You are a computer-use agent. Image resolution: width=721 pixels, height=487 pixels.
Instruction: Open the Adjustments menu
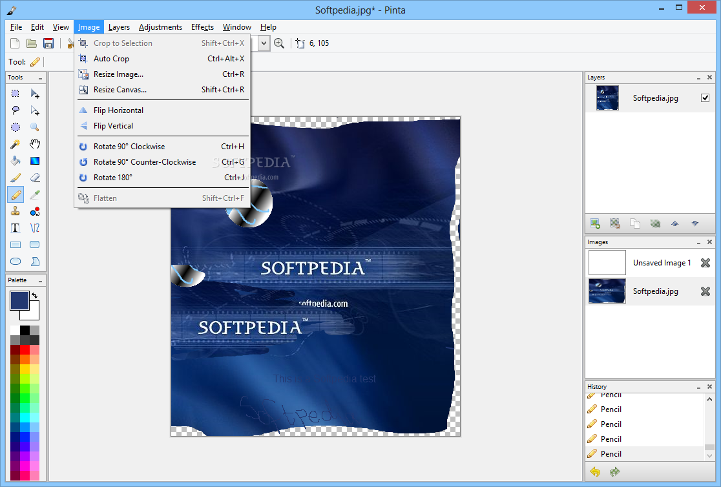(x=160, y=27)
